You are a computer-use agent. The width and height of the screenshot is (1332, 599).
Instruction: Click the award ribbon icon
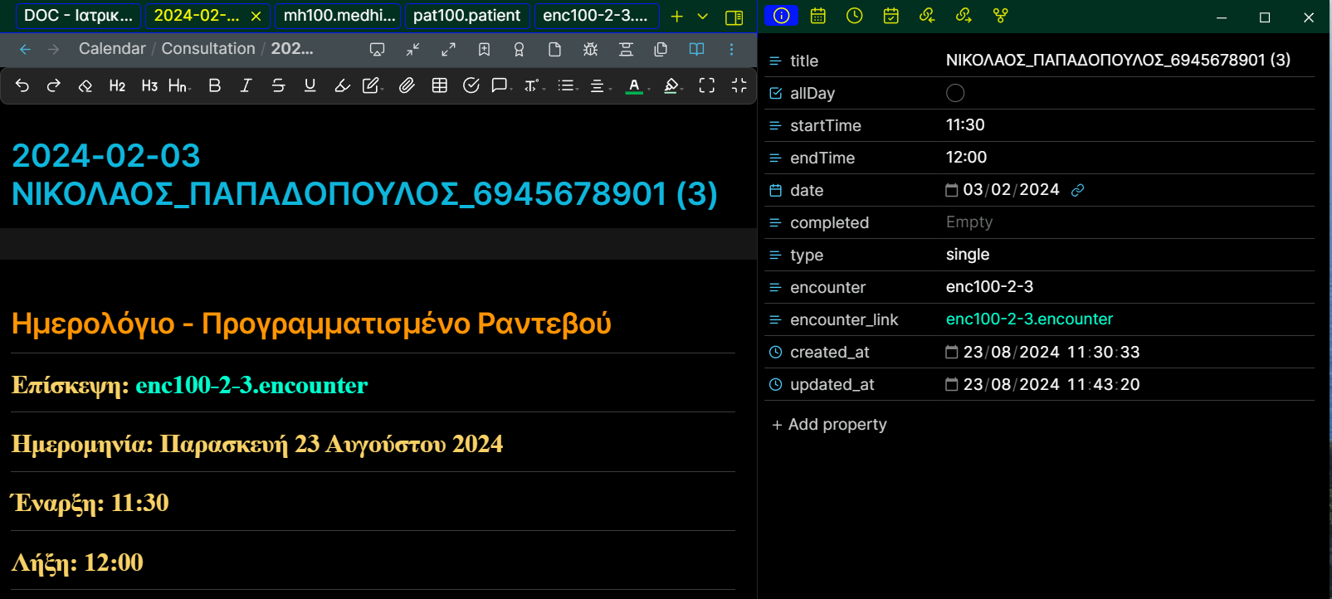tap(519, 50)
